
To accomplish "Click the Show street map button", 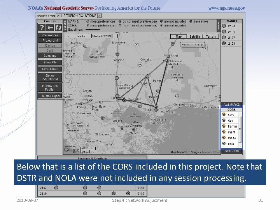I will pos(192,45).
